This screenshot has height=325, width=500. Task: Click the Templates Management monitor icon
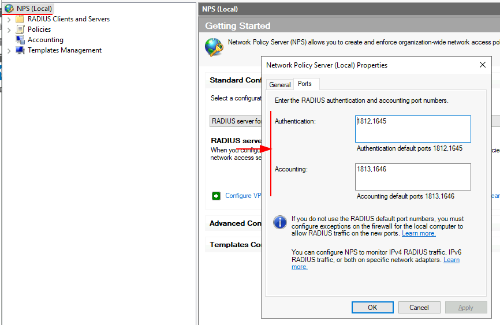20,50
